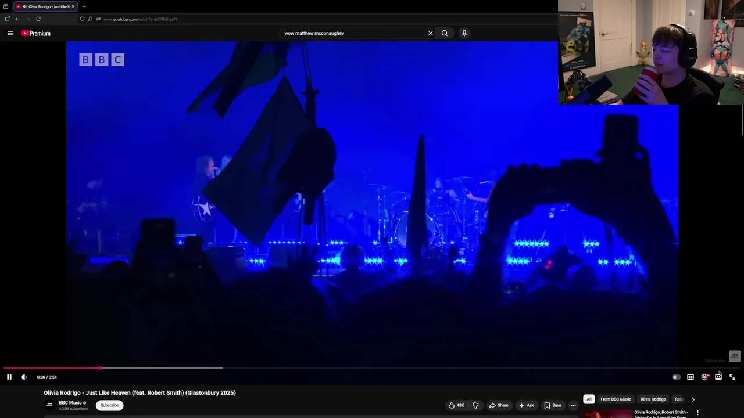Open a new browser tab
The width and height of the screenshot is (744, 418).
coord(84,6)
